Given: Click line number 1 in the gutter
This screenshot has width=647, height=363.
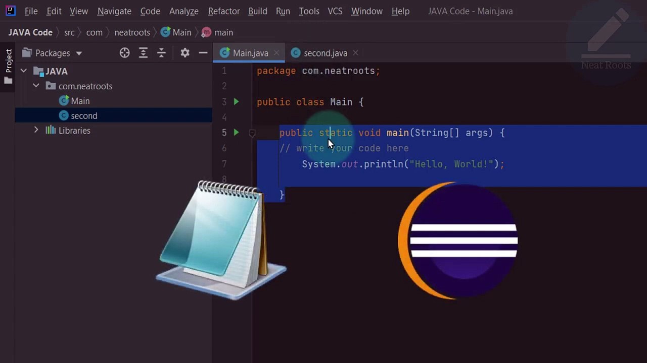Looking at the screenshot, I should pos(224,71).
